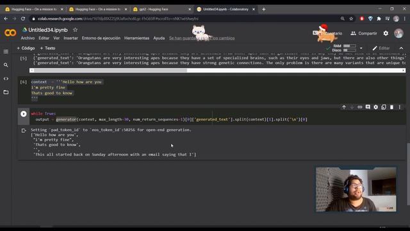Click the context string code cell 6
The height and width of the screenshot is (231, 410).
pos(212,90)
